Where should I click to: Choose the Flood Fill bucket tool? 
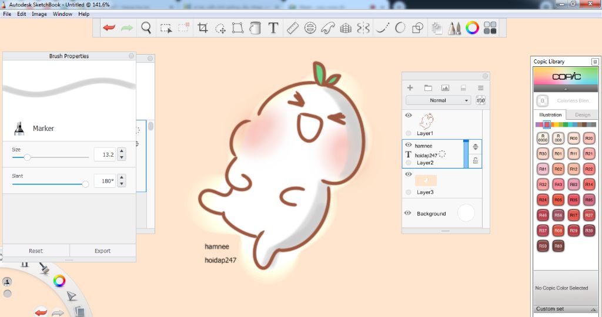click(x=255, y=28)
